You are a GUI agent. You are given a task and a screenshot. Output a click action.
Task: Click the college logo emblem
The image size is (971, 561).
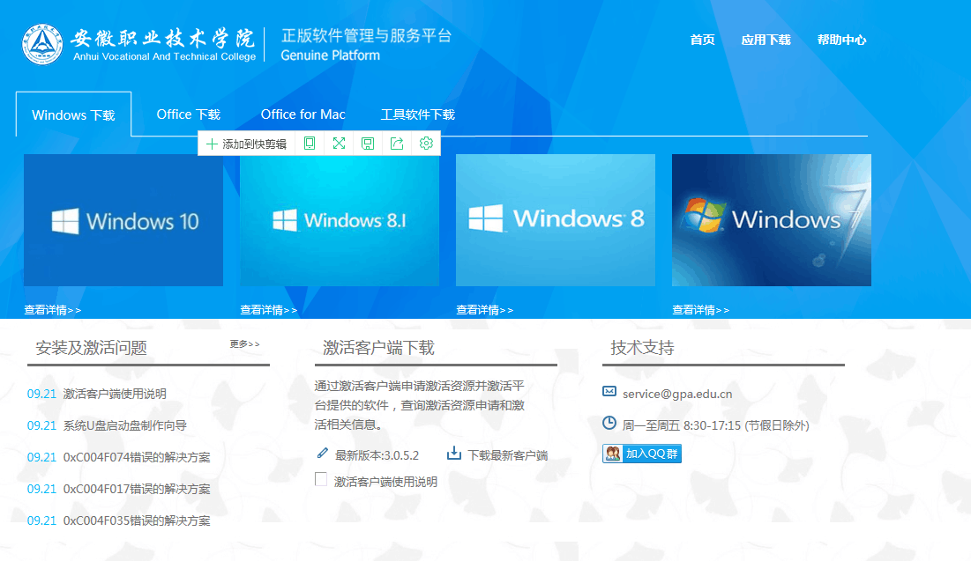coord(42,45)
